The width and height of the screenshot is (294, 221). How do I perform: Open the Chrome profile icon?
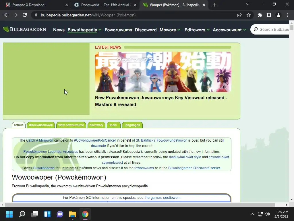pyautogui.click(x=278, y=15)
